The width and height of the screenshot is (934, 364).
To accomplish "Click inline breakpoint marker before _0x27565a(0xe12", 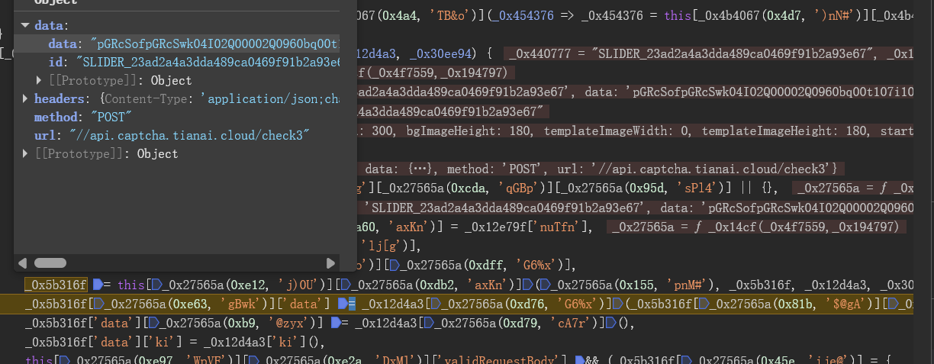I will coord(157,285).
